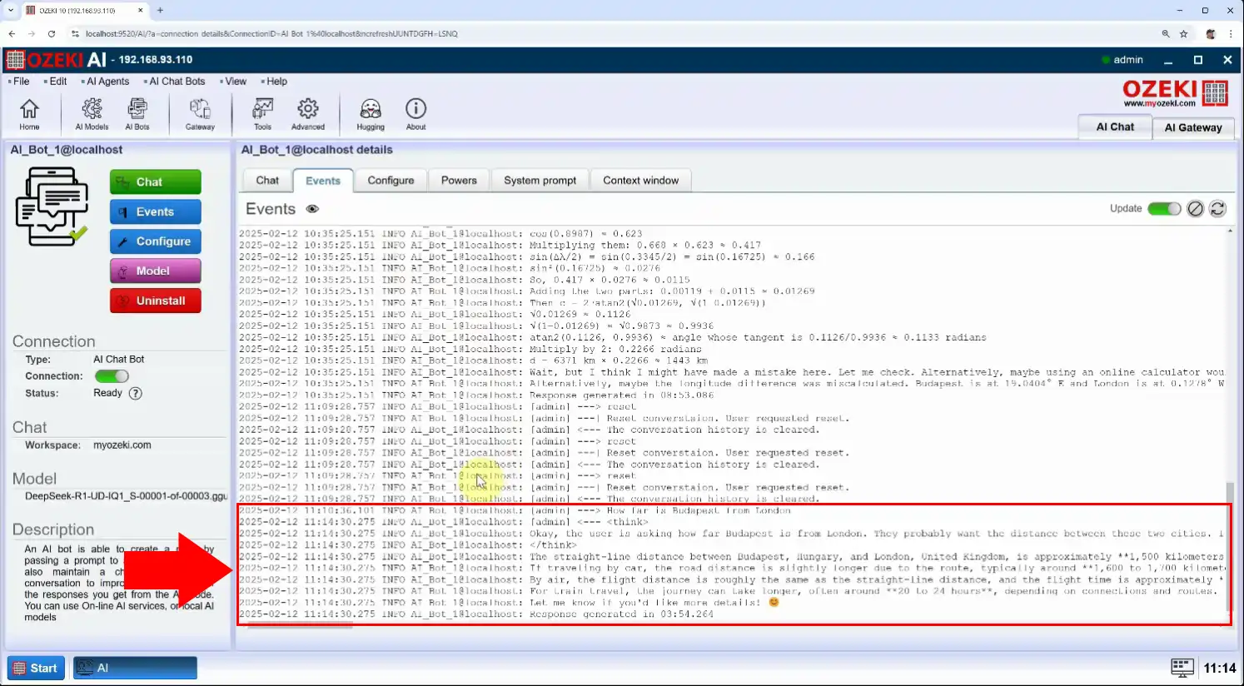Screen dimensions: 1244x686
Task: Open the Gateway toolbar icon
Action: click(x=200, y=114)
